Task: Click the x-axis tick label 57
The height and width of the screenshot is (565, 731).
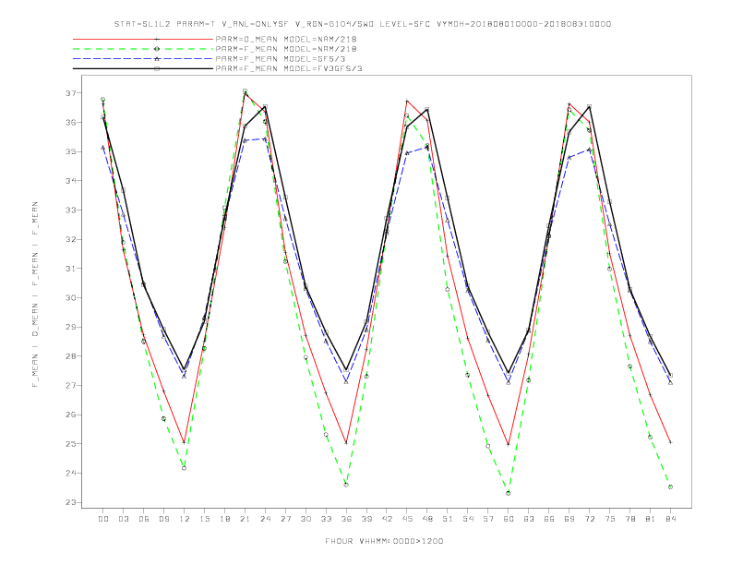Action: click(x=488, y=519)
